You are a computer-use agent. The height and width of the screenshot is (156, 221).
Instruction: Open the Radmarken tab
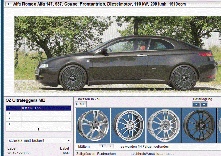[x=106, y=154]
